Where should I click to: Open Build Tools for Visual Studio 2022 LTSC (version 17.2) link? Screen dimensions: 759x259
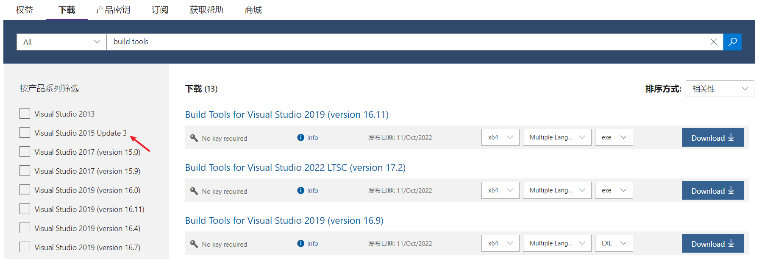[295, 167]
